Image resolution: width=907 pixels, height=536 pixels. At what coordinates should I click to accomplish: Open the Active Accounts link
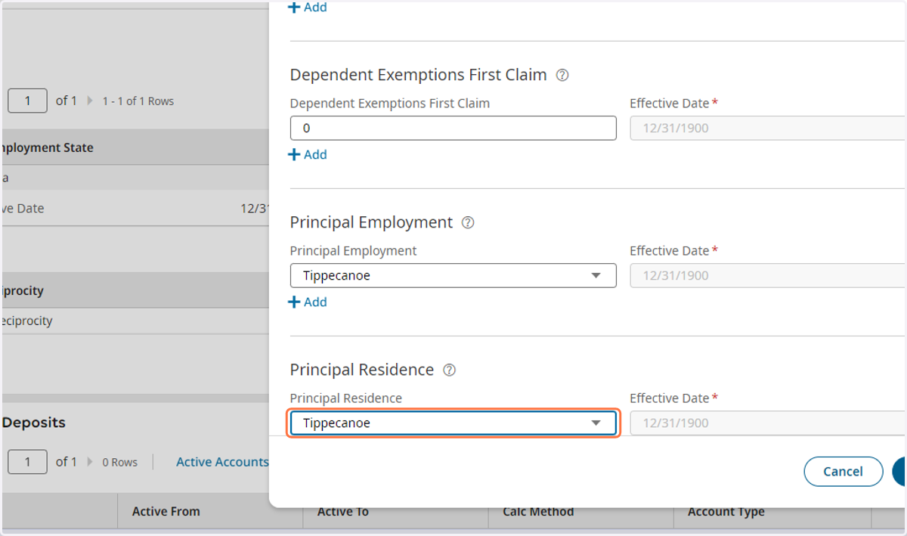pos(222,461)
